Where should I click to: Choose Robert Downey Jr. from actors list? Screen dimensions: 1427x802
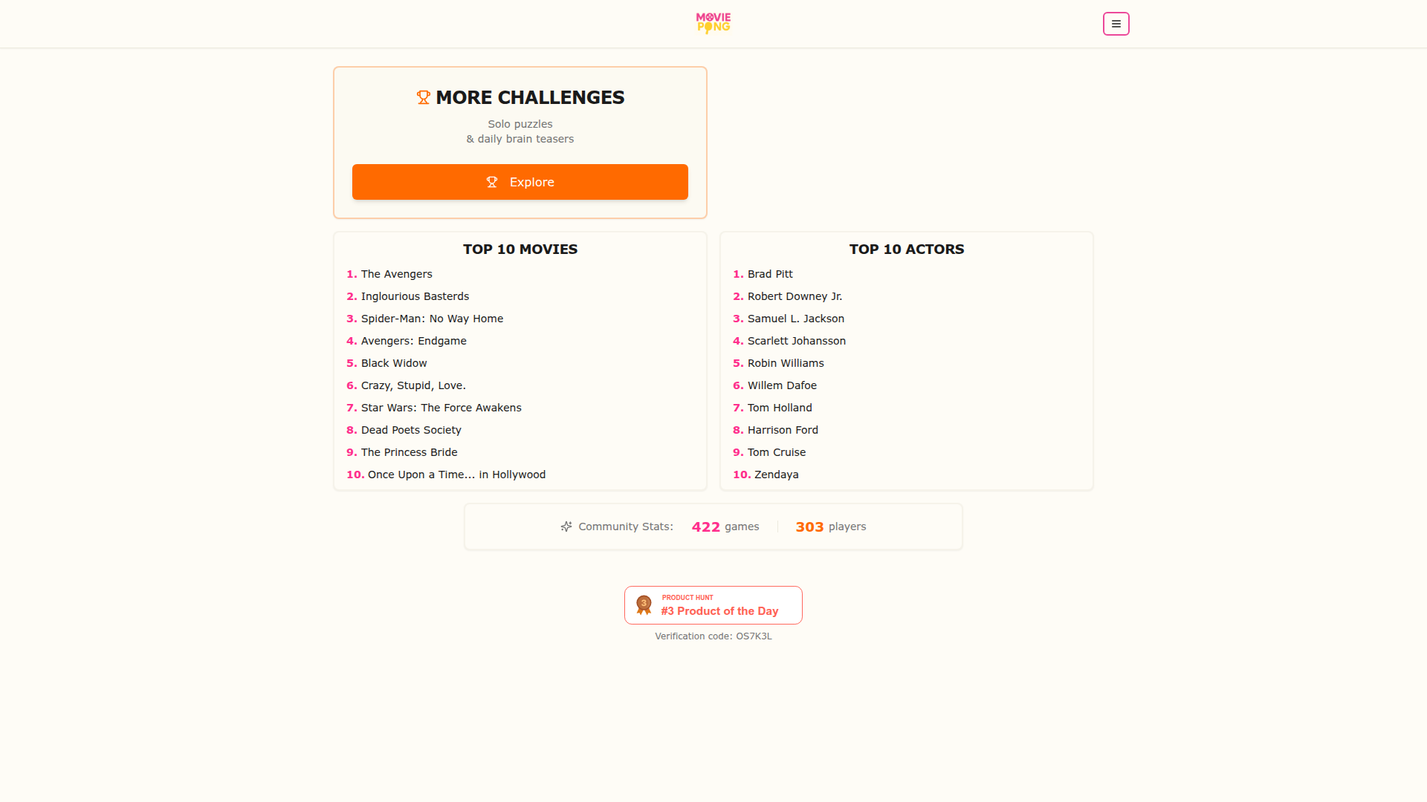coord(795,296)
